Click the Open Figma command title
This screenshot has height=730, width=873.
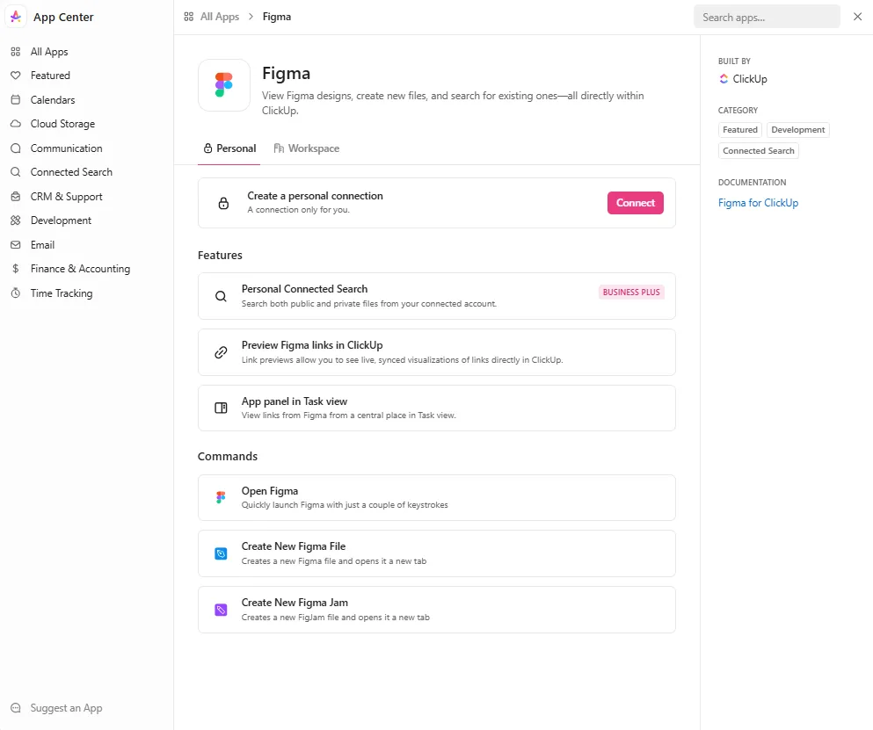tap(270, 491)
